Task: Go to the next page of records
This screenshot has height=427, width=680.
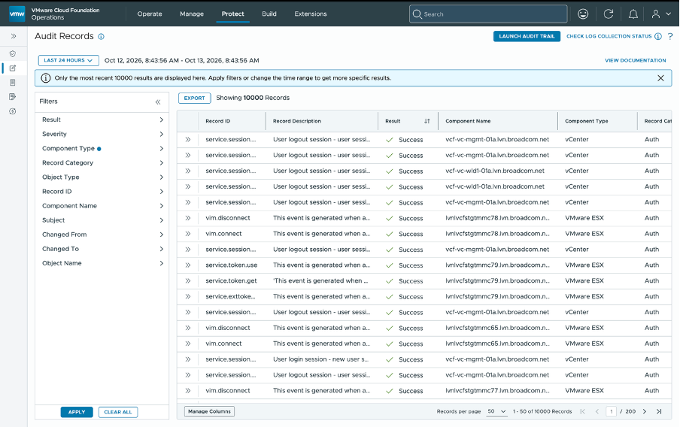Action: (645, 411)
